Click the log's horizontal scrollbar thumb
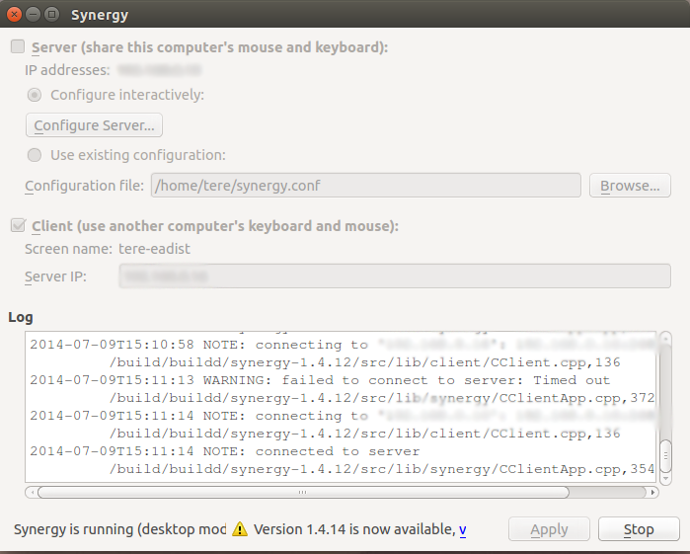Screen dimensions: 690x554 coord(303,492)
